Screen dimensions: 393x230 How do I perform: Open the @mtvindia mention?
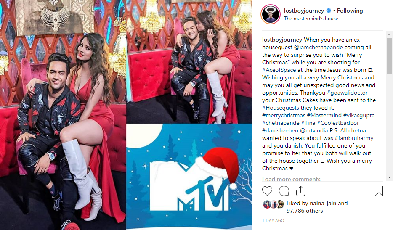point(314,130)
